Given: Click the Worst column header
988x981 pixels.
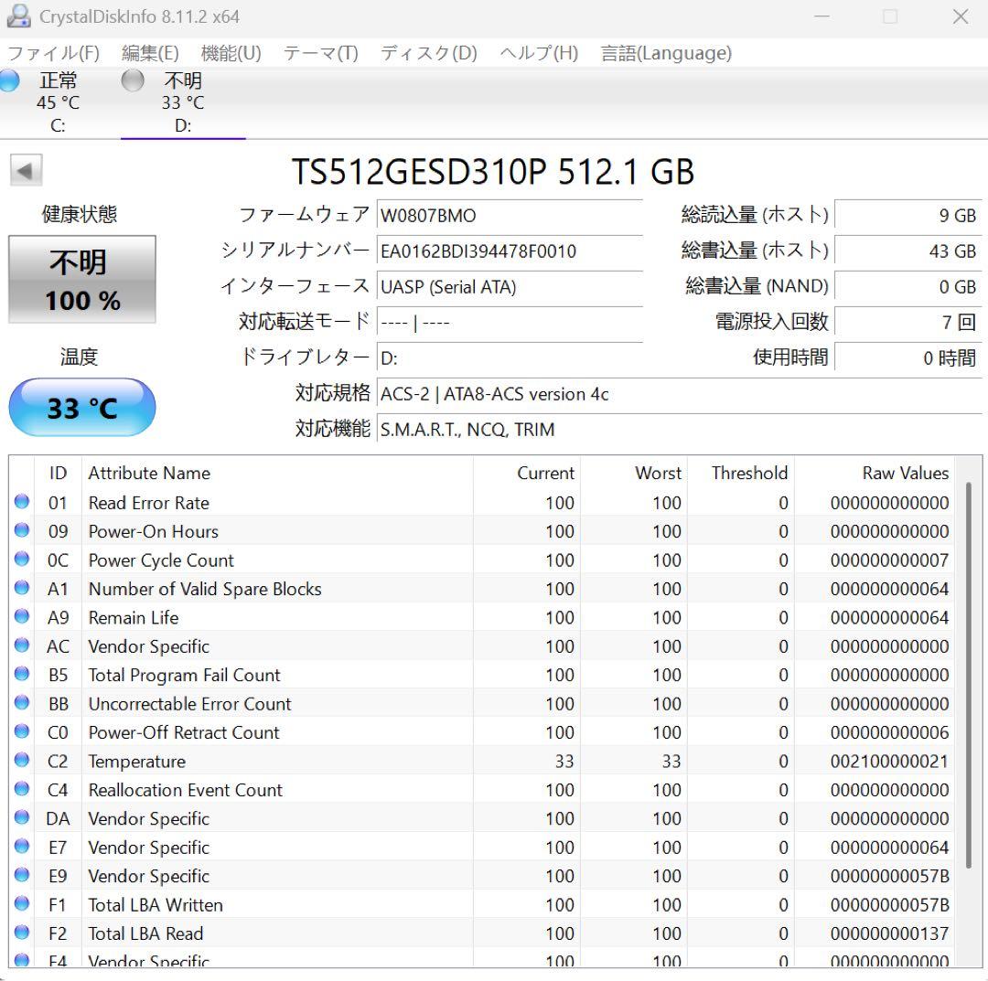Looking at the screenshot, I should 633,473.
